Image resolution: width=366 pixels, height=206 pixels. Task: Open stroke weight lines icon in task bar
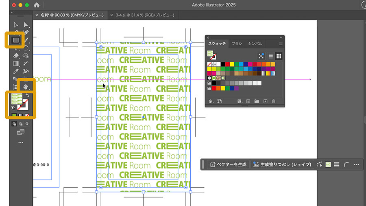[x=337, y=164]
